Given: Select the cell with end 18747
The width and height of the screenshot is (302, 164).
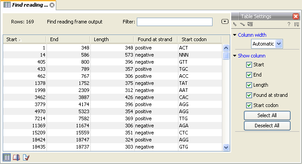Looking at the screenshot, I should click(x=68, y=140).
